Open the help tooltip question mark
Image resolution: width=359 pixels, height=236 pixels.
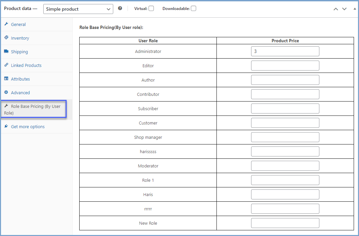tap(120, 8)
